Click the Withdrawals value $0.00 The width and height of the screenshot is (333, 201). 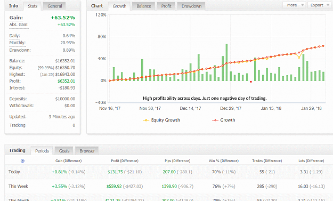click(70, 106)
